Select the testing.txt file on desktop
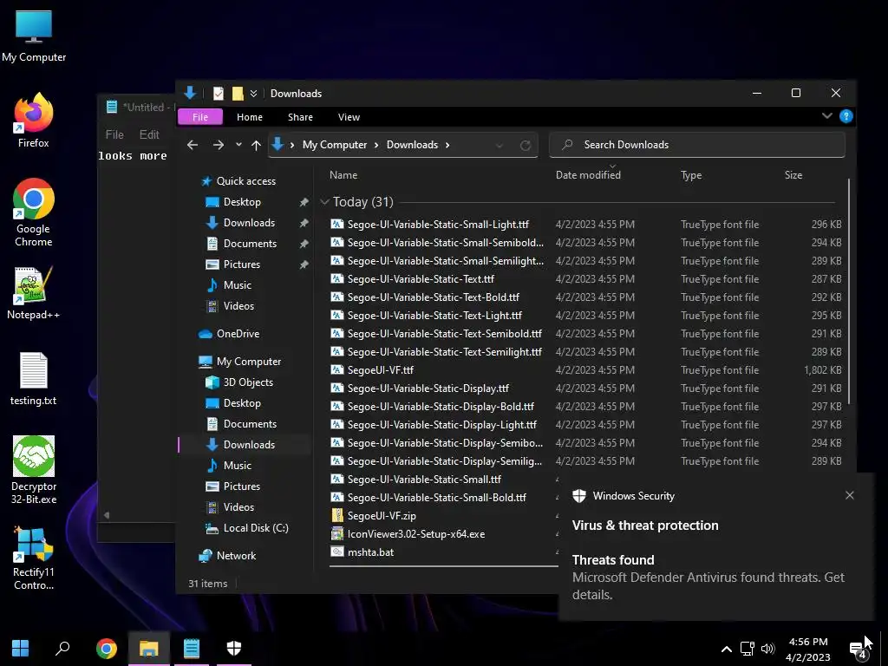The image size is (888, 666). [34, 378]
